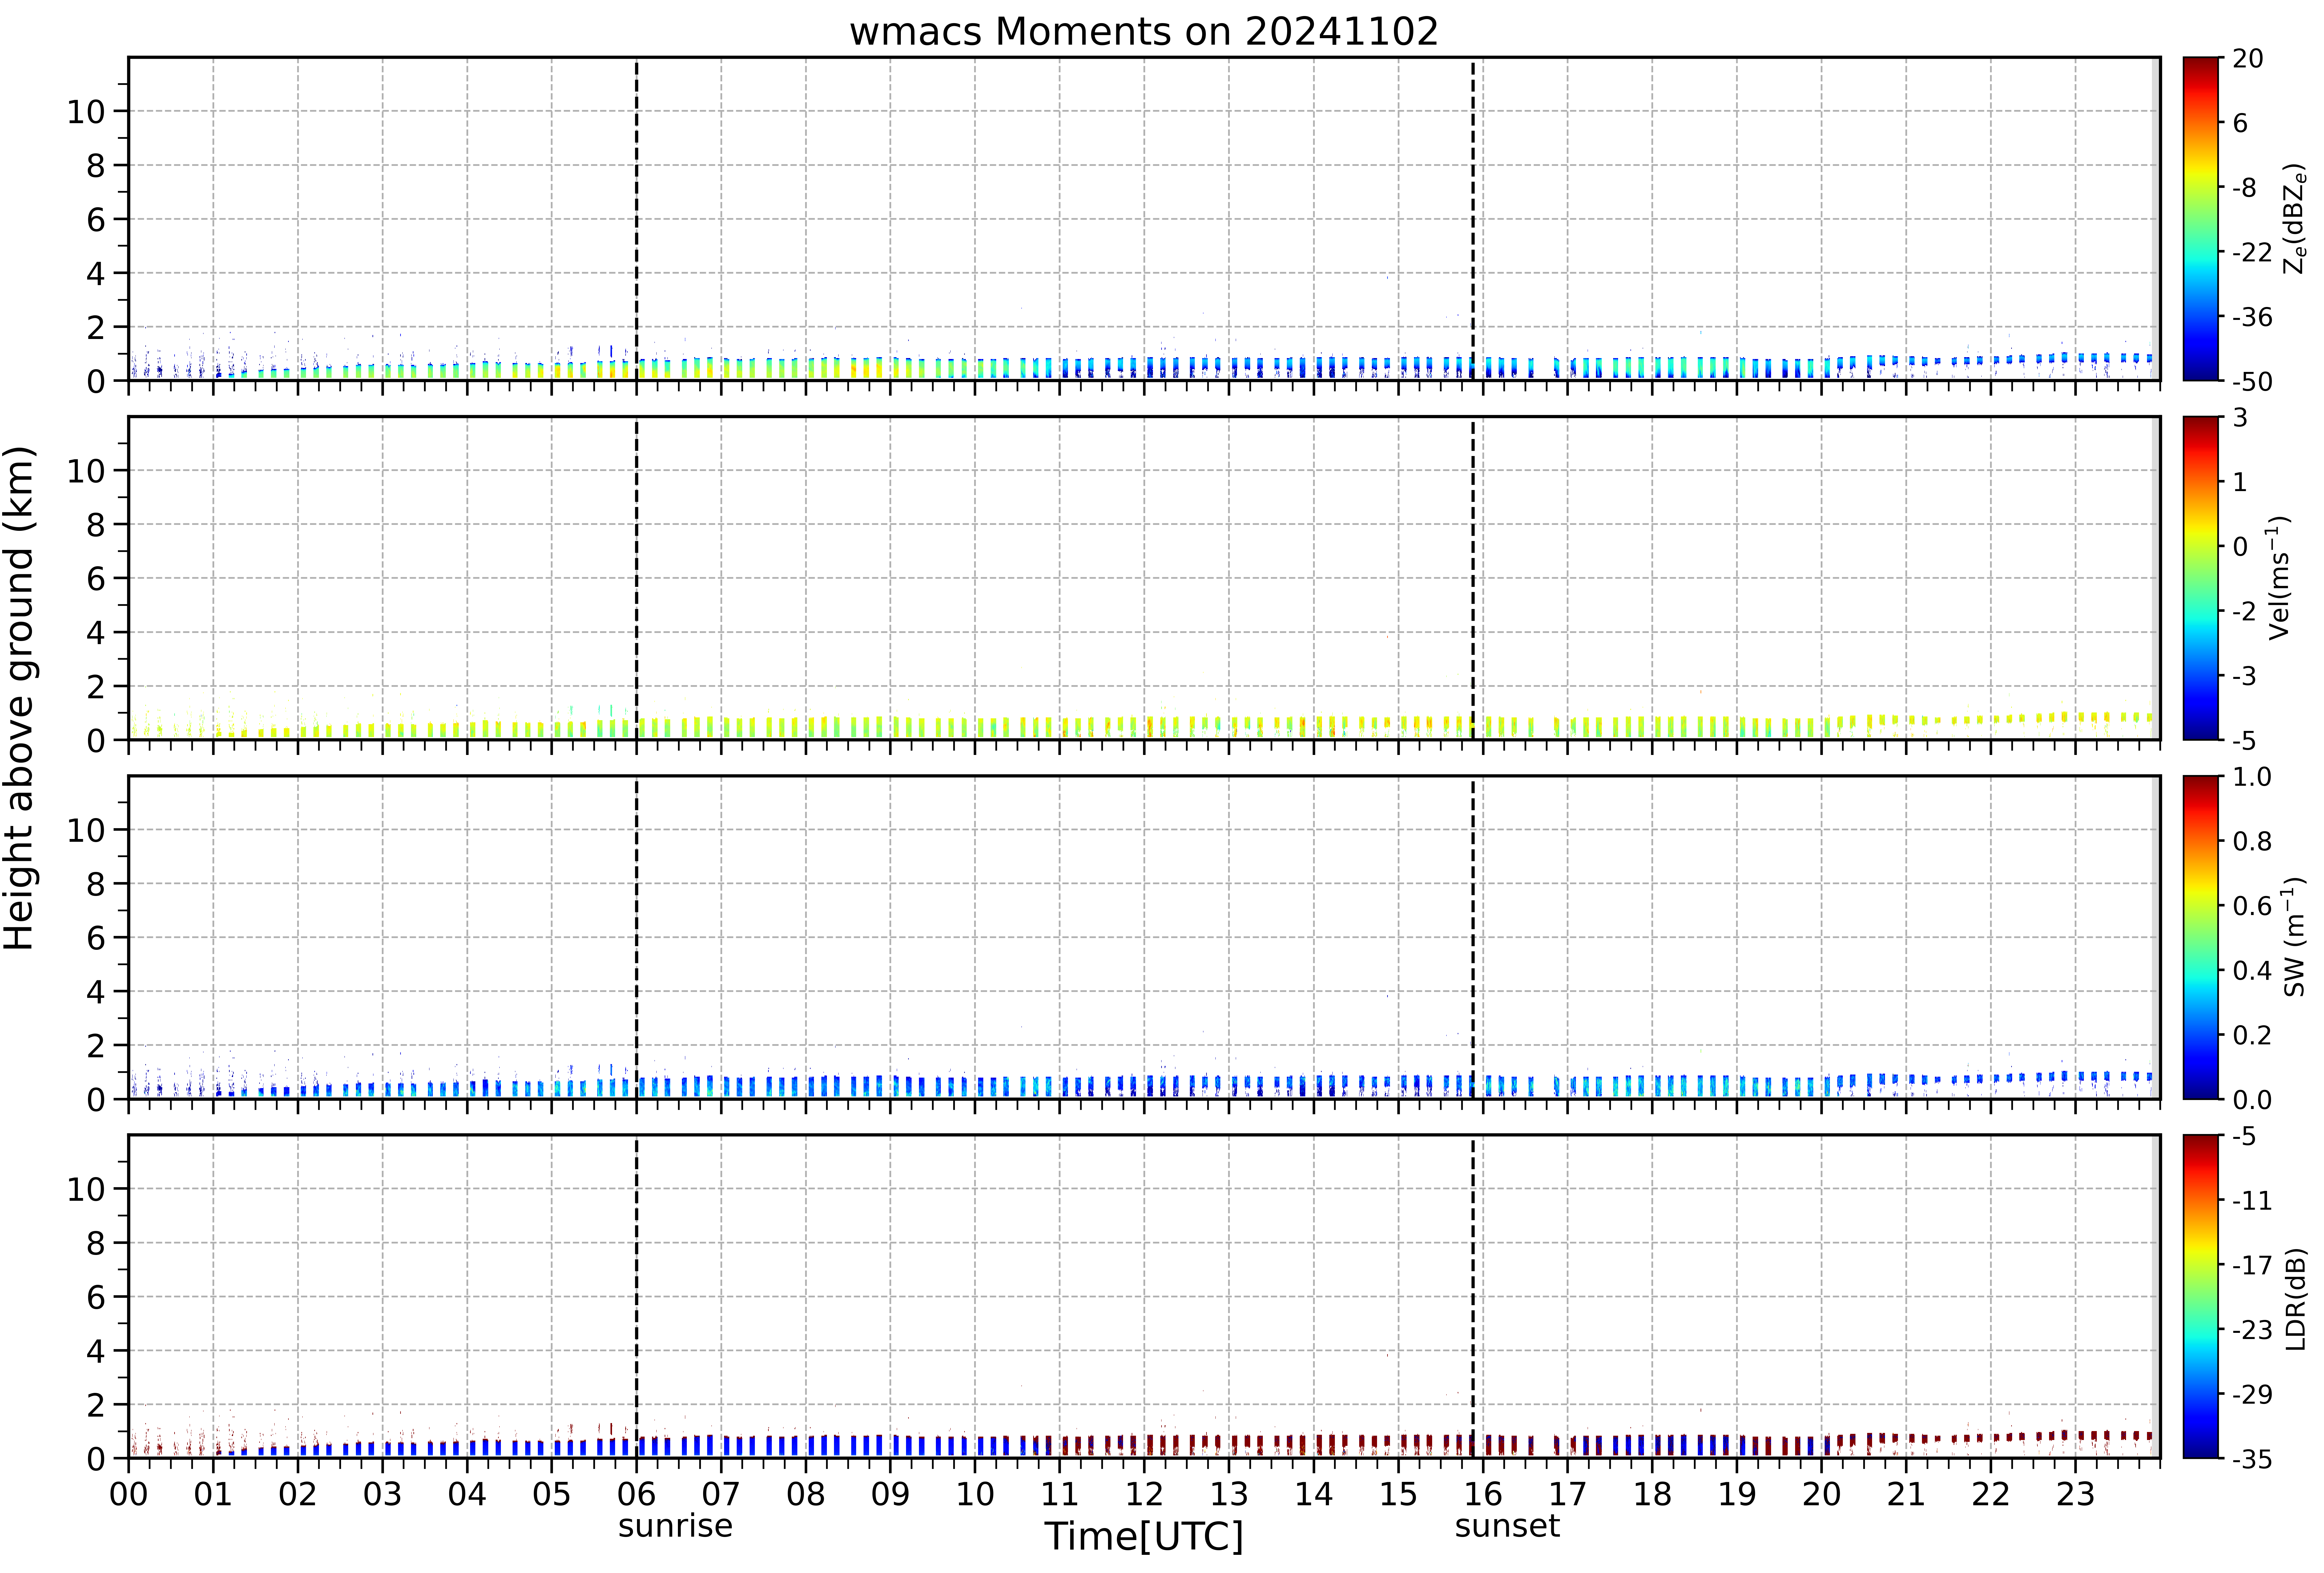This screenshot has height=1573, width=2324.
Task: Click the 'Height above ground (km)' axis label
Action: [x=20, y=698]
